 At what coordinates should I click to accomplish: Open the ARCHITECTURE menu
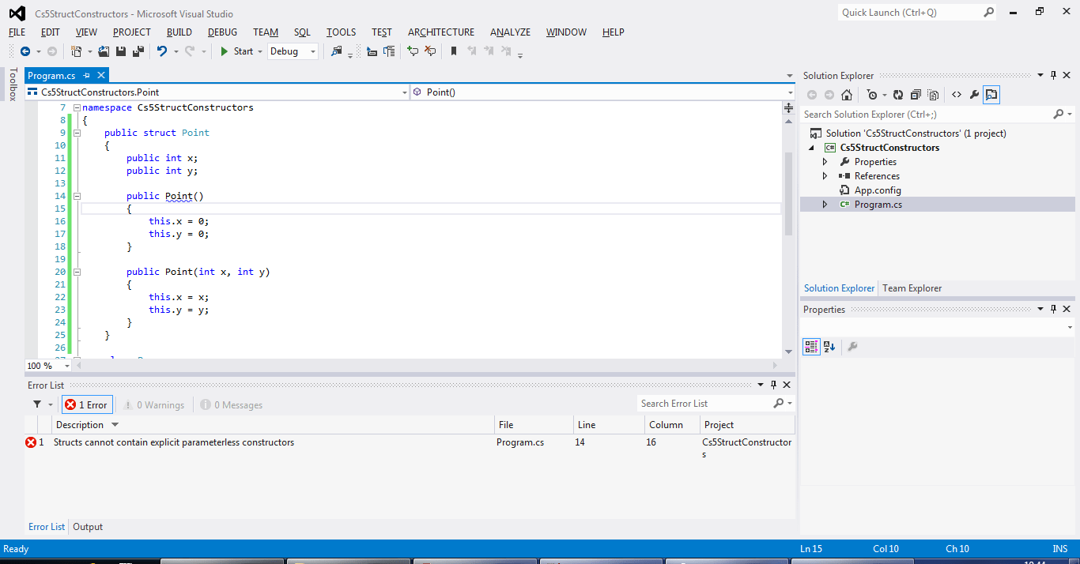[x=440, y=32]
